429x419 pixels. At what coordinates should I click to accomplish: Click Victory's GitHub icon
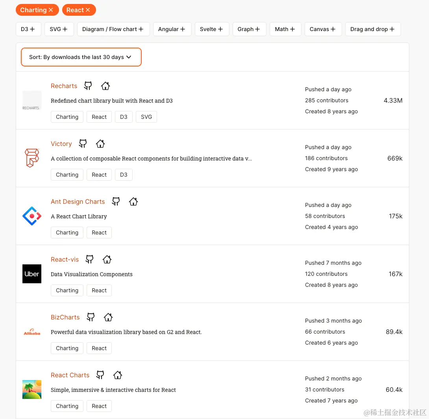point(83,144)
